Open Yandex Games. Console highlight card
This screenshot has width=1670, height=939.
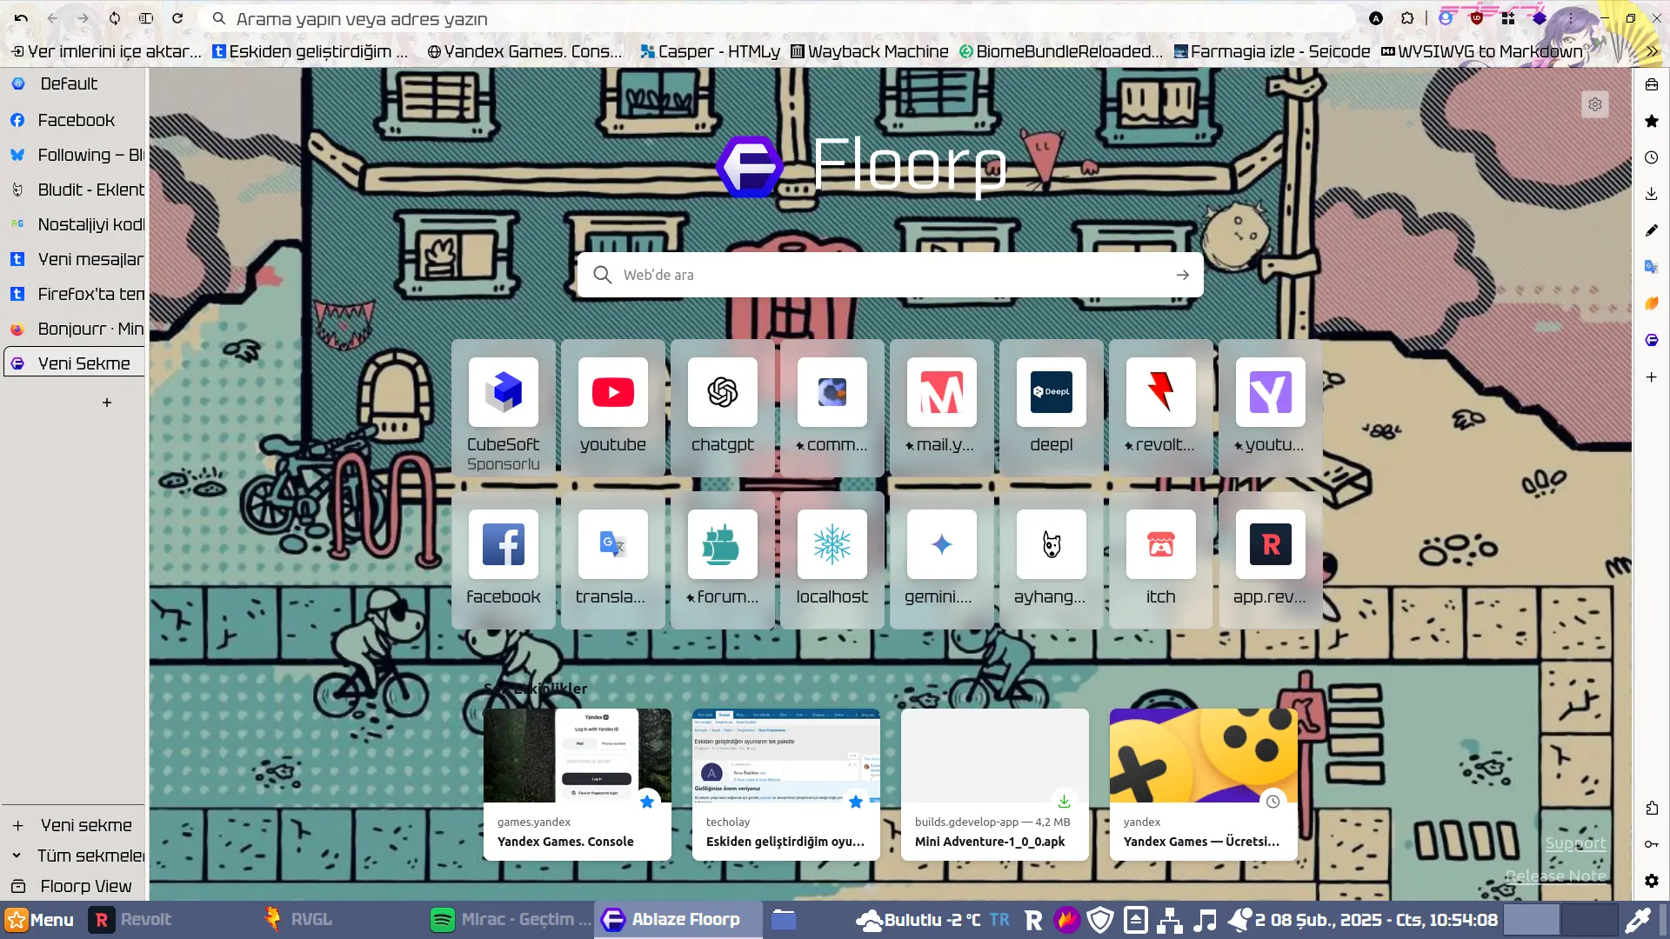click(578, 784)
